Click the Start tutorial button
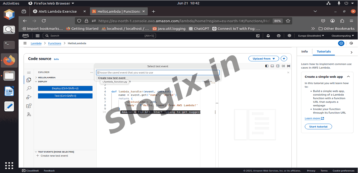 (x=318, y=127)
